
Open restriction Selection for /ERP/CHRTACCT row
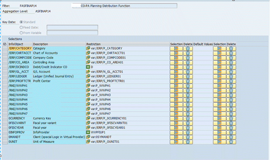pos(177,53)
